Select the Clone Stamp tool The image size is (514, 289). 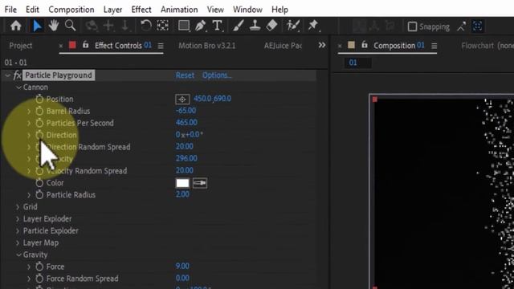(x=255, y=26)
